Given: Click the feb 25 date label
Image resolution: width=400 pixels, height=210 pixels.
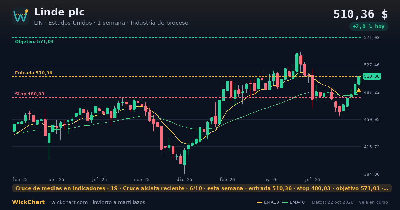Looking at the screenshot, I should point(20,180).
